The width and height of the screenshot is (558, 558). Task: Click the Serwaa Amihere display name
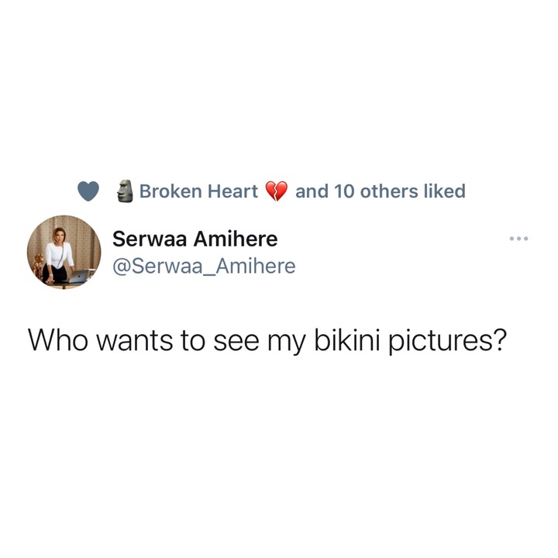[195, 239]
